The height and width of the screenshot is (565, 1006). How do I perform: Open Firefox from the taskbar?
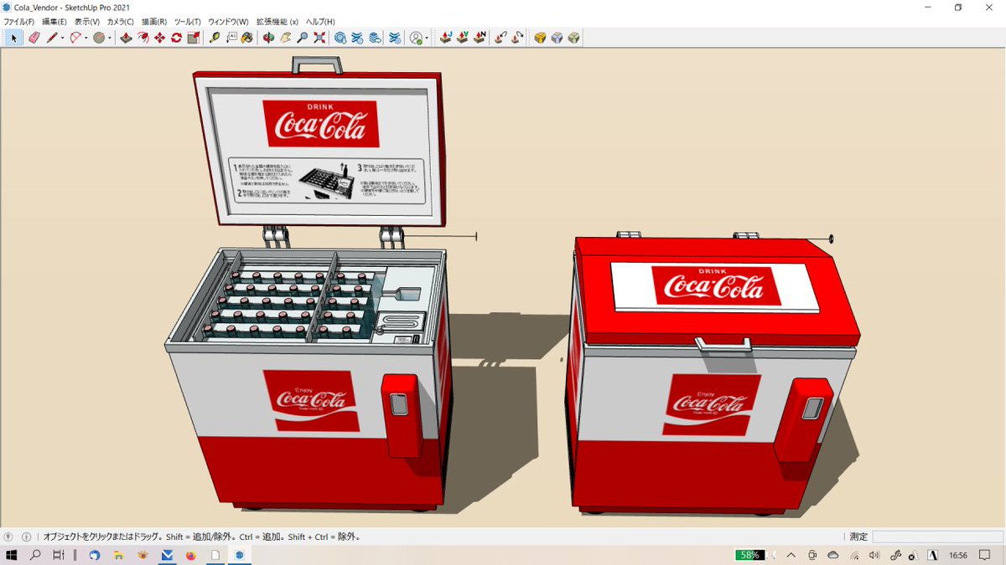(x=191, y=555)
